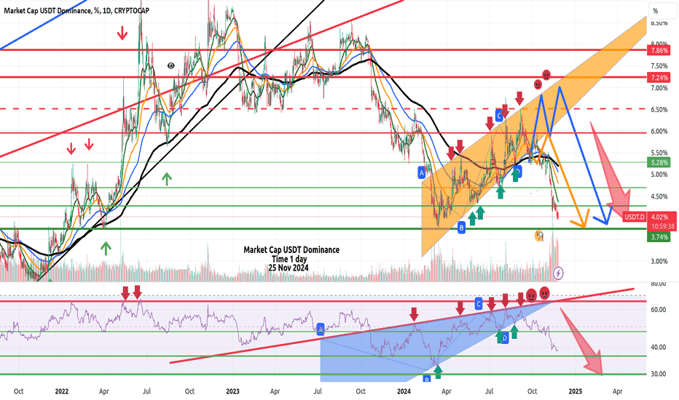The image size is (679, 400).
Task: Click the eye icon above the 2022 candles
Action: pyautogui.click(x=171, y=65)
